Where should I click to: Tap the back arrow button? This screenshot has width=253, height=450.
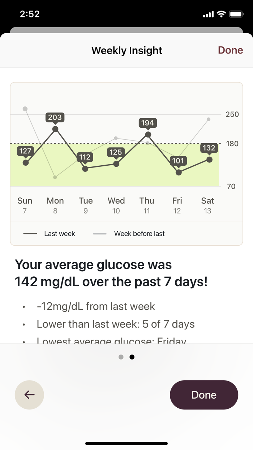pyautogui.click(x=29, y=395)
